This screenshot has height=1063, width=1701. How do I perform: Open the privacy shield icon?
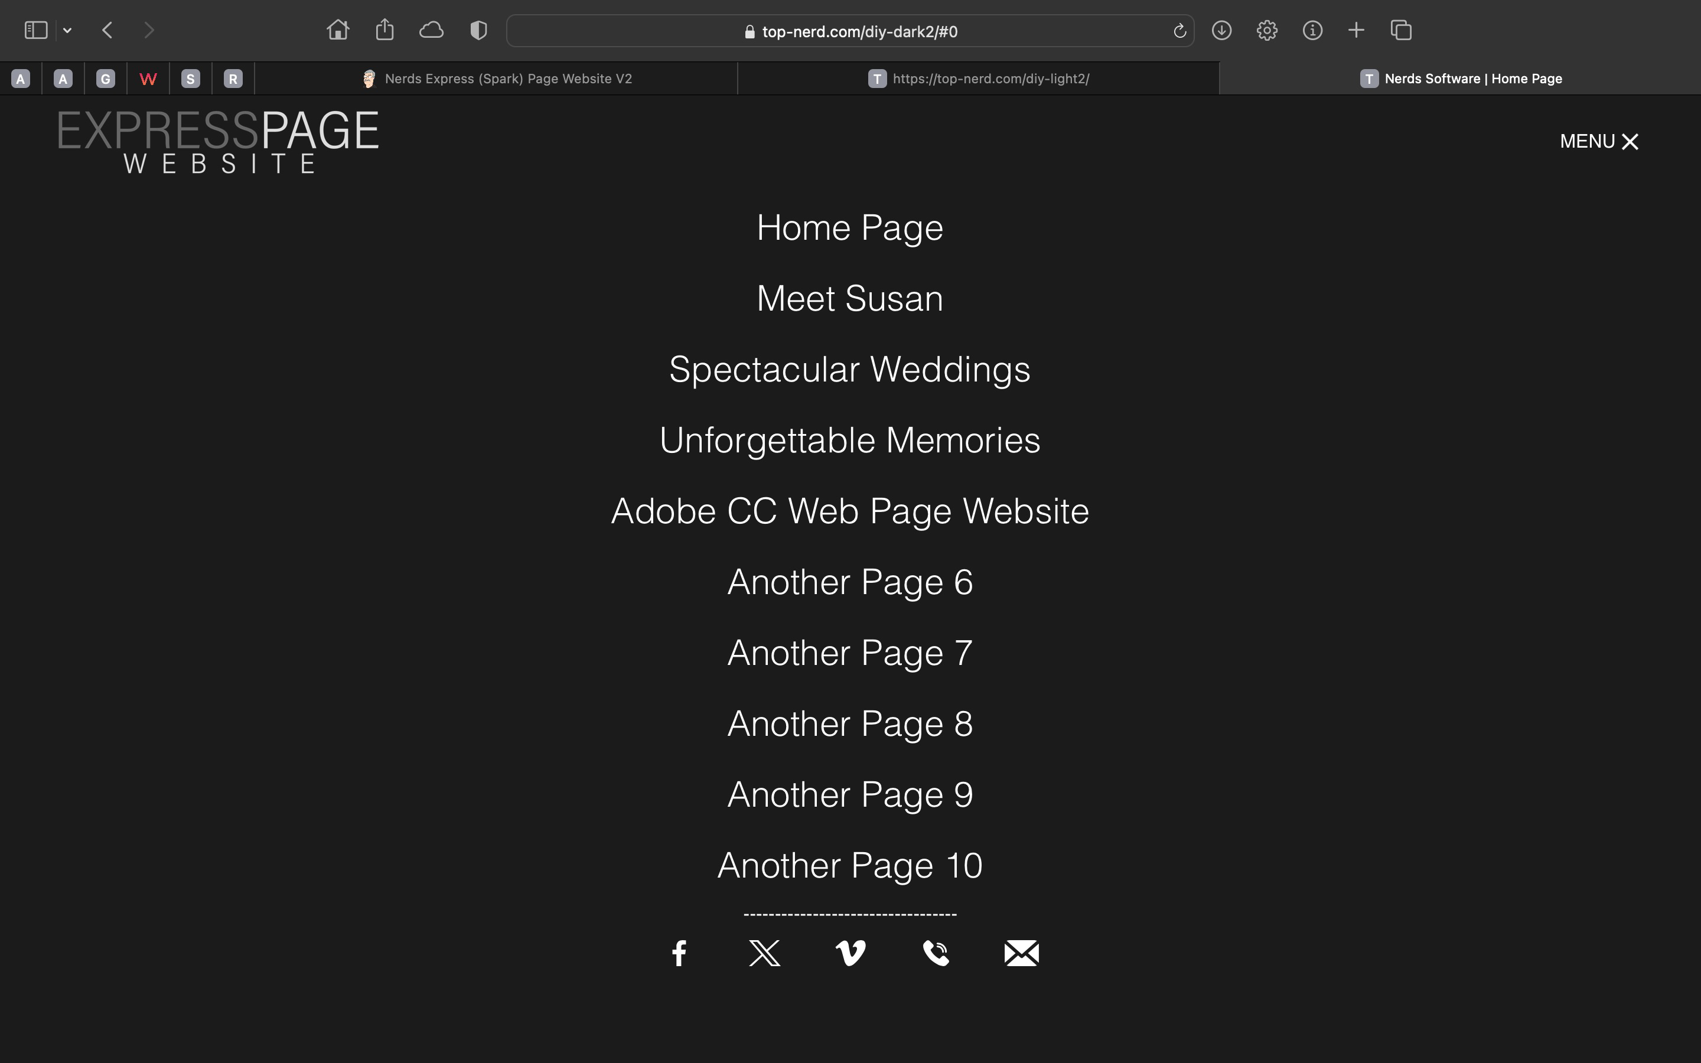click(x=478, y=30)
